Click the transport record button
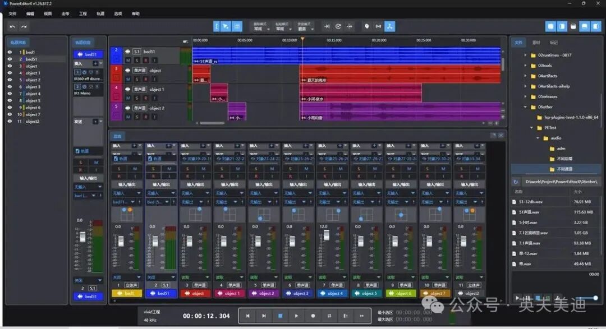The image size is (606, 329). [313, 316]
